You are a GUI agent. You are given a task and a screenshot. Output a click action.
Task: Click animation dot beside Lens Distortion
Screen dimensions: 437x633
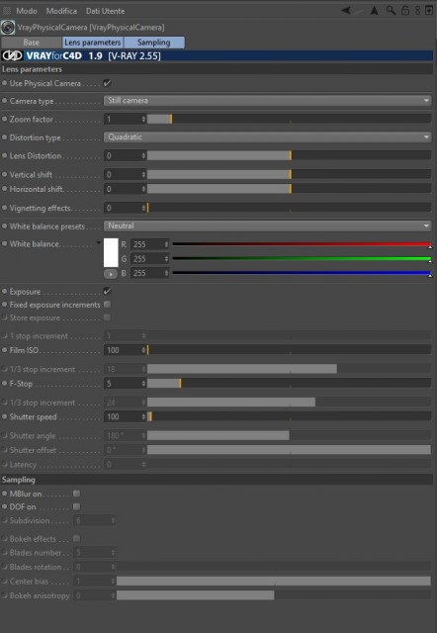[5, 155]
